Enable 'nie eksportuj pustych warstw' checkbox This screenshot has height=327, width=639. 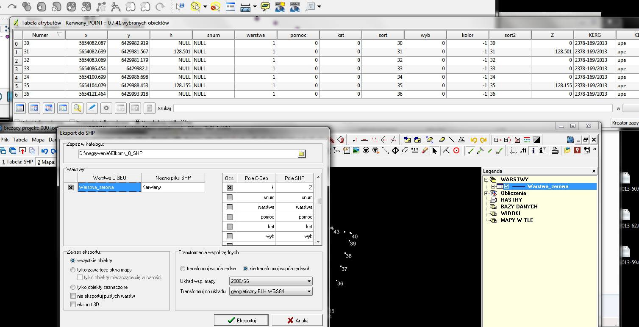[x=73, y=296]
